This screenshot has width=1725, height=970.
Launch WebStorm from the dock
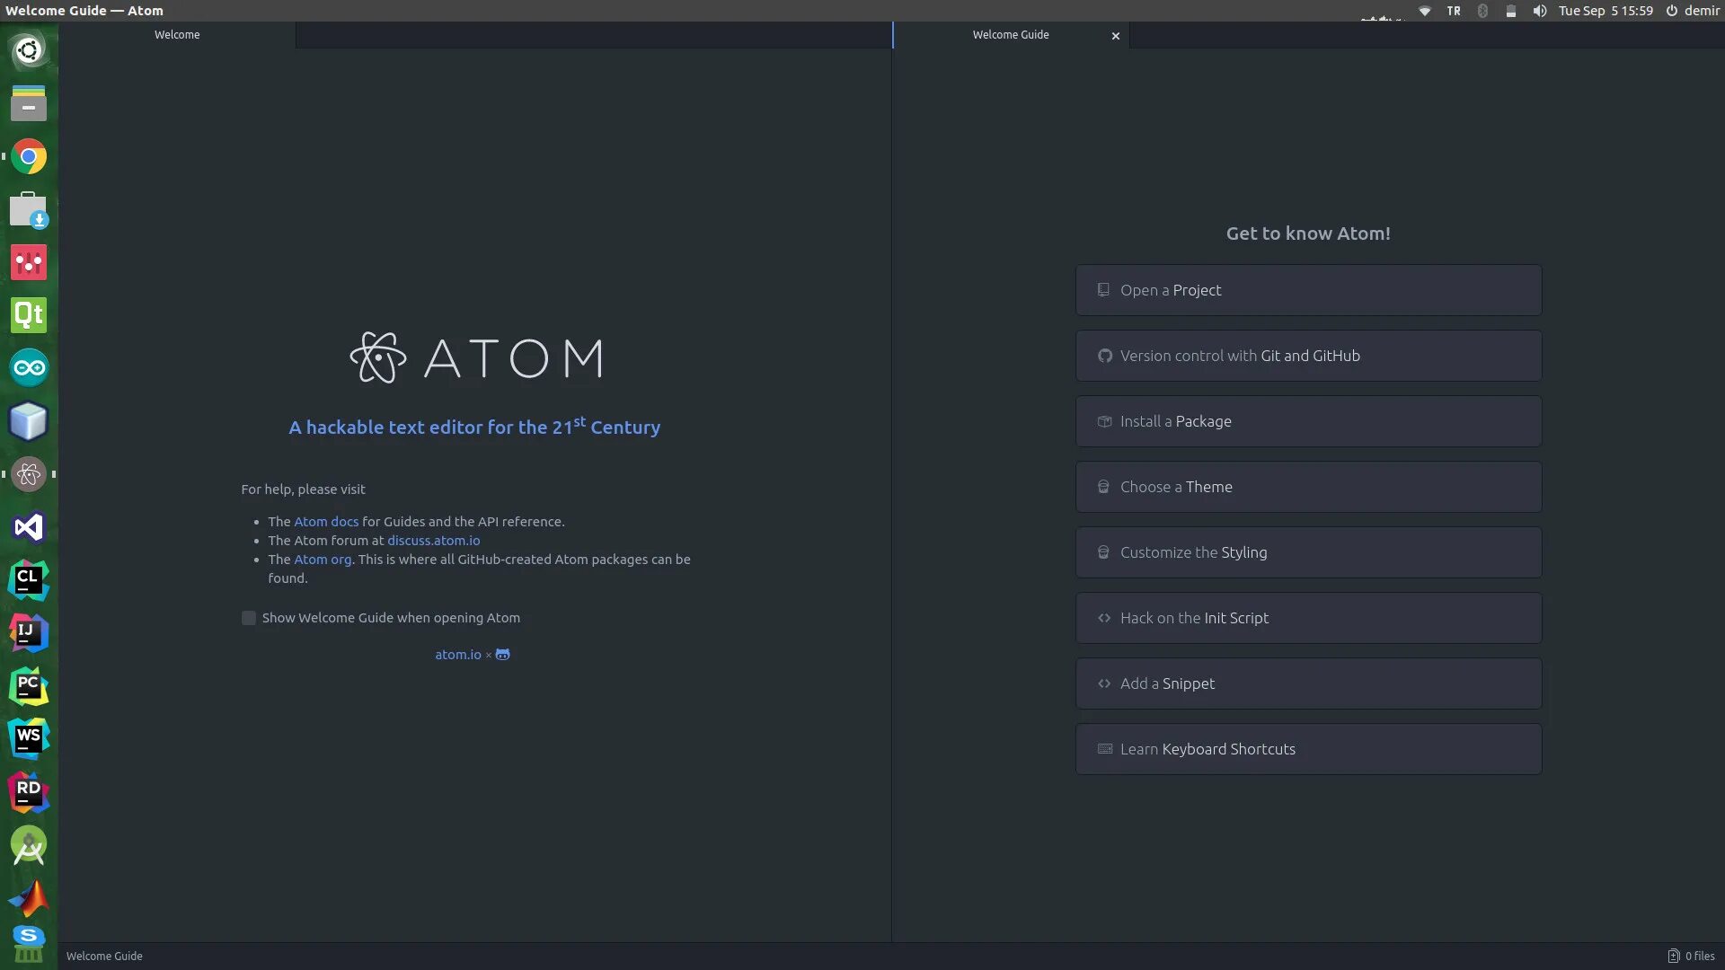29,739
